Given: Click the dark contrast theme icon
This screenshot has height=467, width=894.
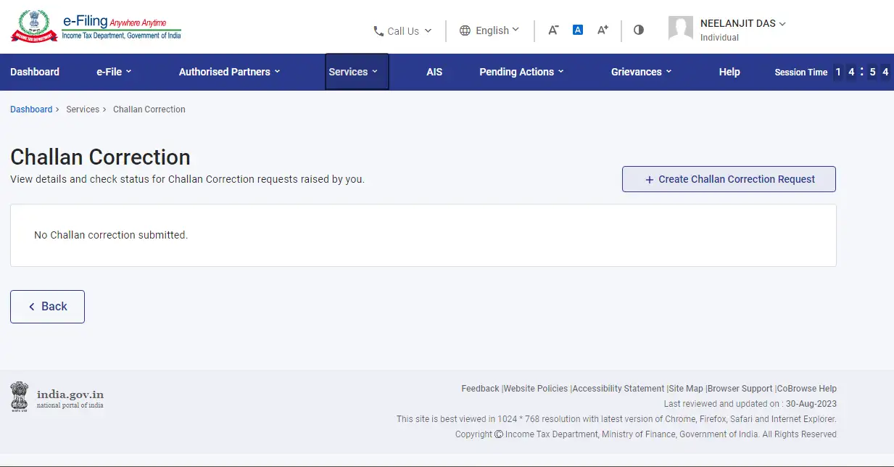Looking at the screenshot, I should point(638,30).
